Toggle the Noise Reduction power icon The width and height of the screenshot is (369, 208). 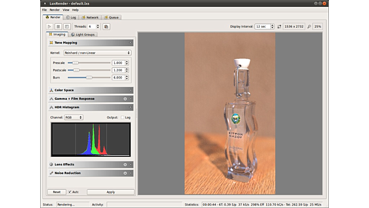click(x=125, y=173)
